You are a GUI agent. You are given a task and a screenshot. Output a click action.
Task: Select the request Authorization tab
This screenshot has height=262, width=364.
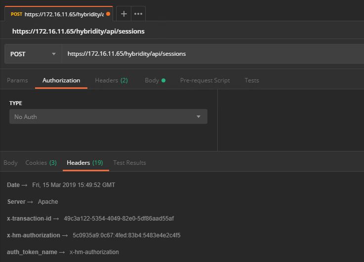coord(61,80)
